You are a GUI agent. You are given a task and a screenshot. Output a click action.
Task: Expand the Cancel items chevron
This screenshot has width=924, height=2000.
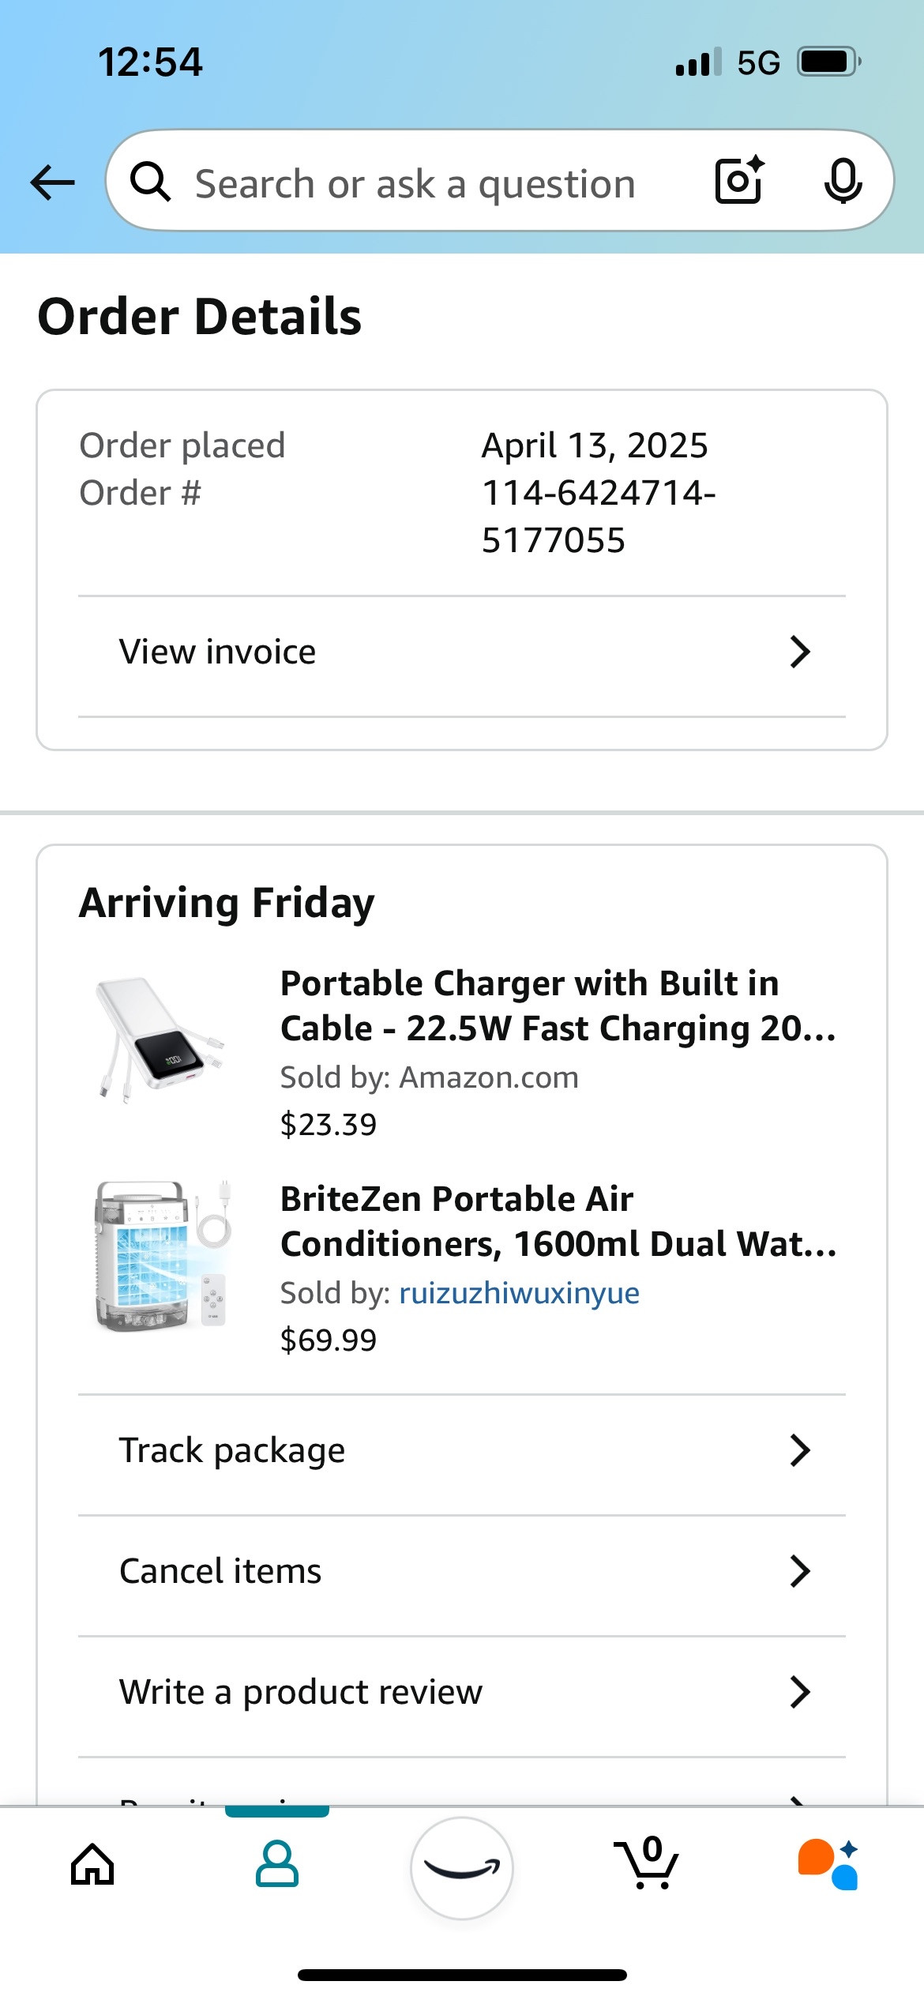point(800,1571)
